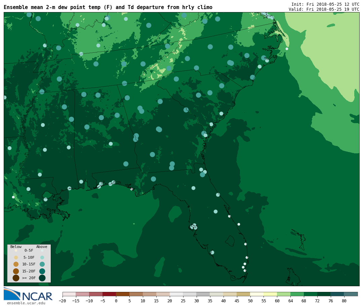Click the colorbar tick label '35'
363x307 pixels.
coord(210,301)
